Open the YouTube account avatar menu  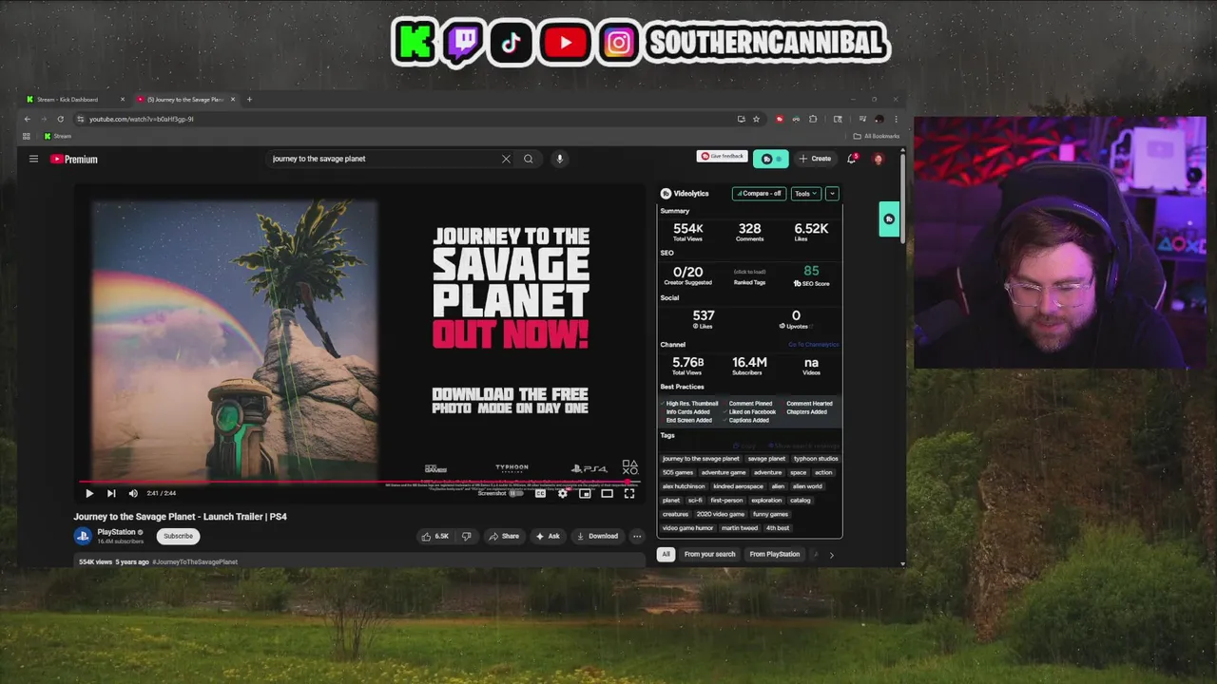(879, 159)
